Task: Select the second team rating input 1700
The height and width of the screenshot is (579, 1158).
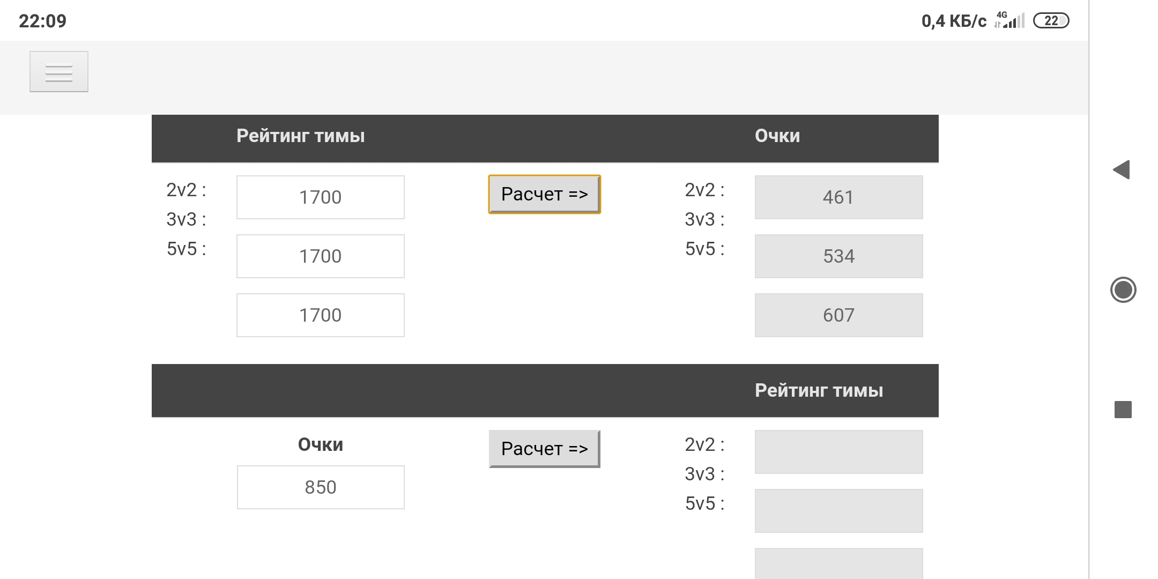Action: [x=321, y=256]
